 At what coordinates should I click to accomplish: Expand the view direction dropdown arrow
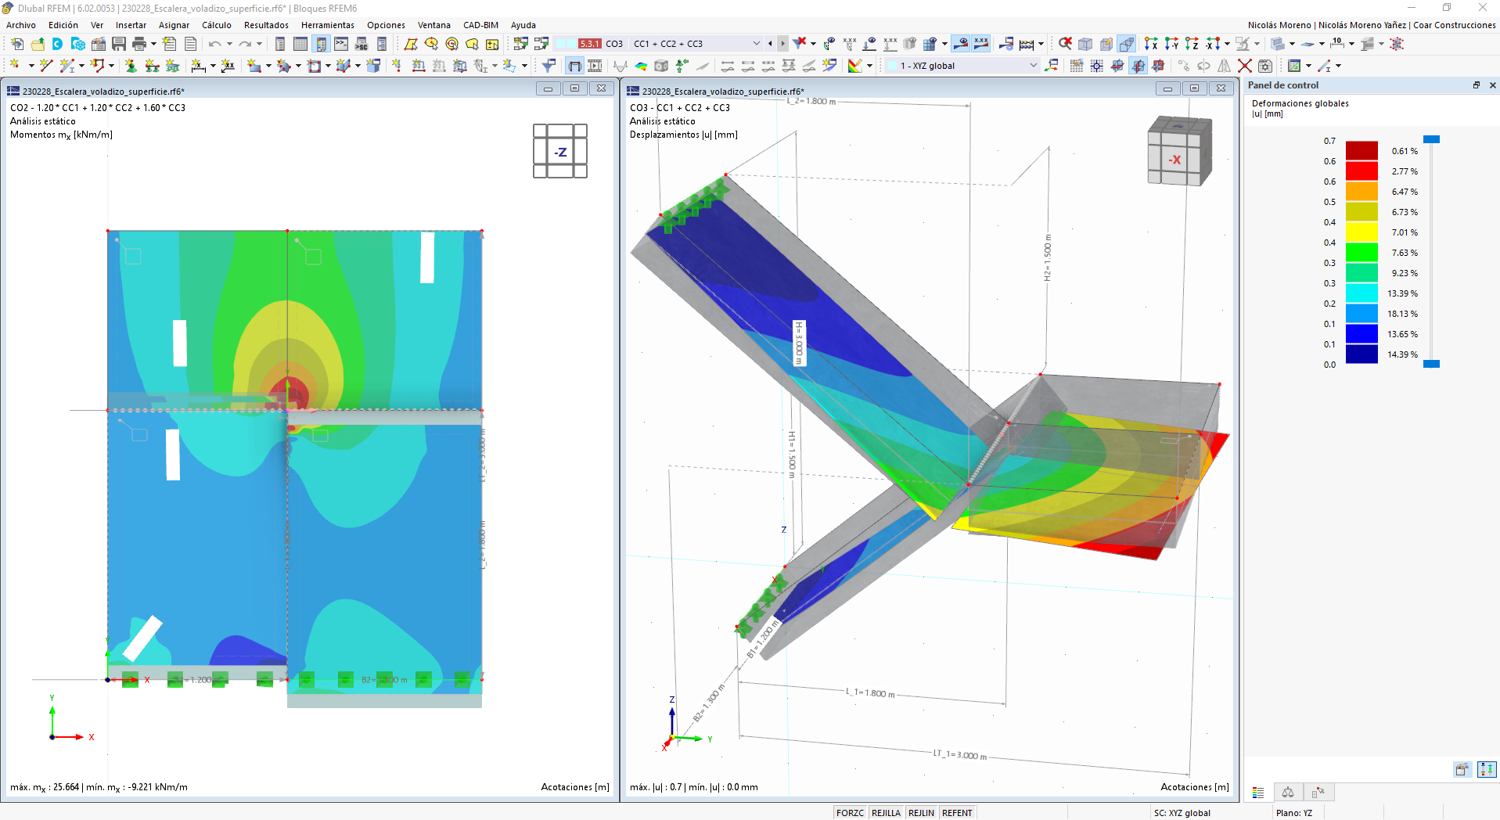tap(1227, 44)
